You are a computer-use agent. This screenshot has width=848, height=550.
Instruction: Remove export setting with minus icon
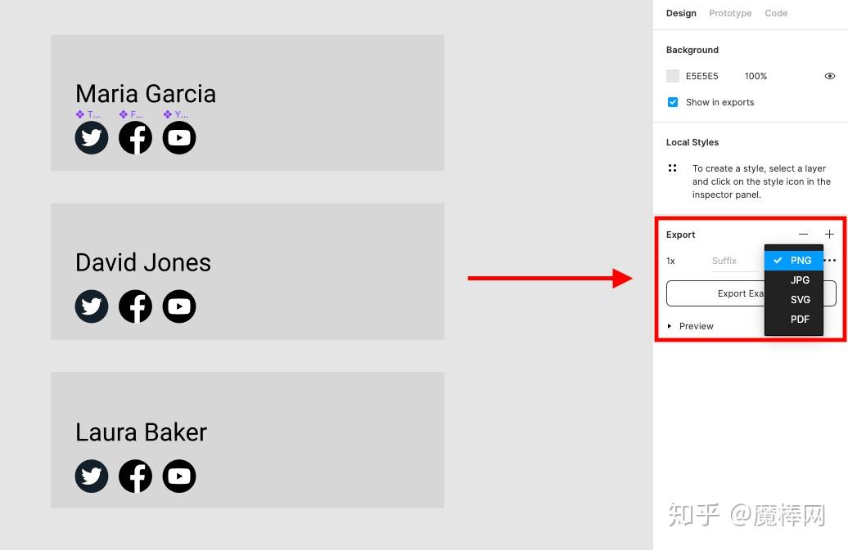point(803,235)
